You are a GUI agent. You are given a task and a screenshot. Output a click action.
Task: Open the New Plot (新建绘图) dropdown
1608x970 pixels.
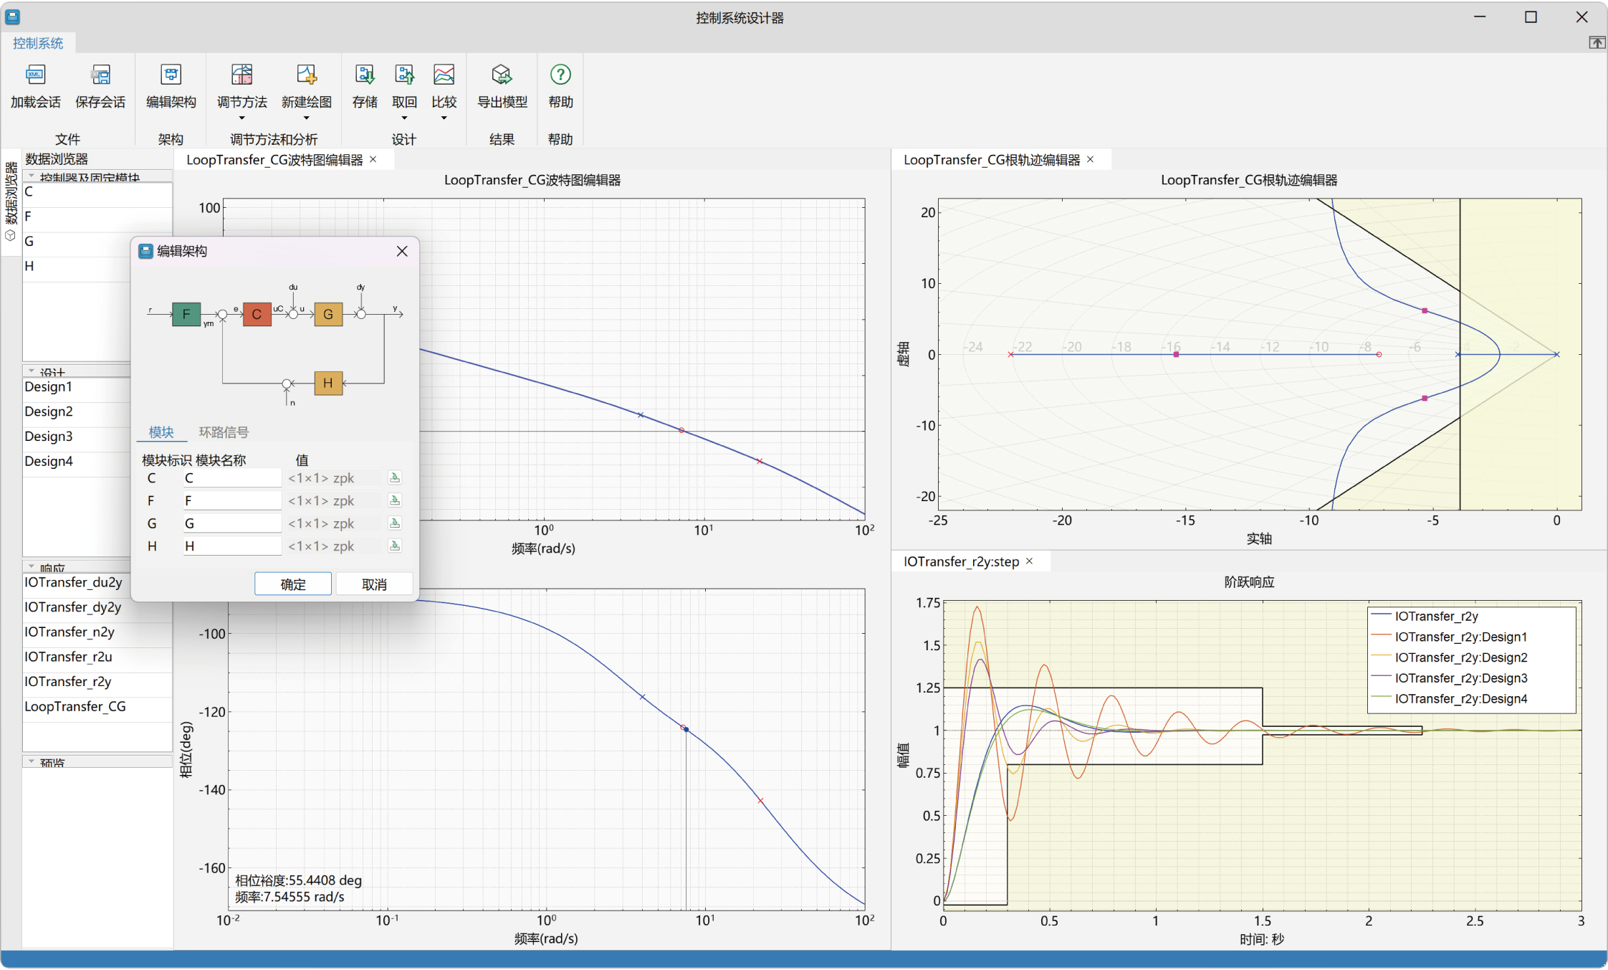306,118
